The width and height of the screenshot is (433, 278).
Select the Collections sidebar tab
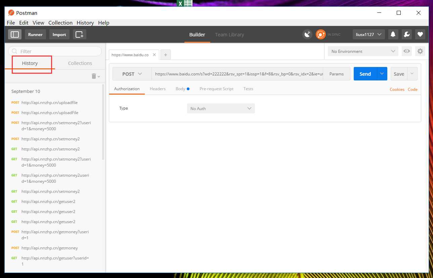(x=80, y=63)
